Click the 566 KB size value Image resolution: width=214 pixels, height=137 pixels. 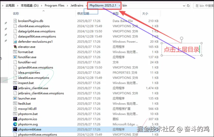pyautogui.click(x=153, y=109)
